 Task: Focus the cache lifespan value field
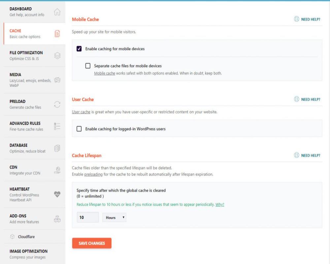88,217
